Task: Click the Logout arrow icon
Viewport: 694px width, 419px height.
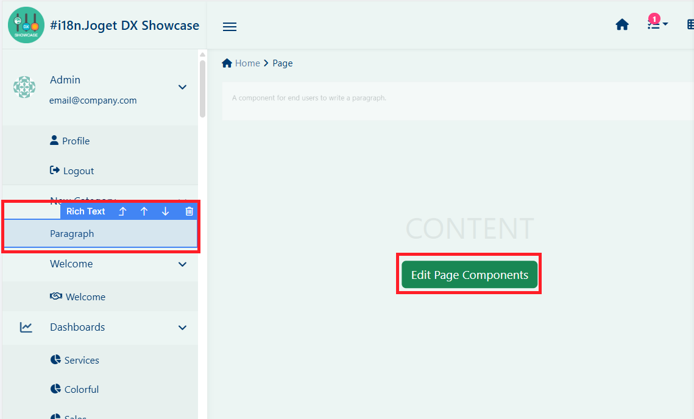Action: [x=54, y=170]
